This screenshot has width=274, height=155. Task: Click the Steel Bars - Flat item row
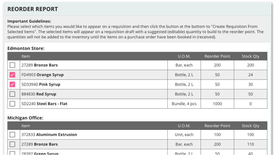(137, 104)
